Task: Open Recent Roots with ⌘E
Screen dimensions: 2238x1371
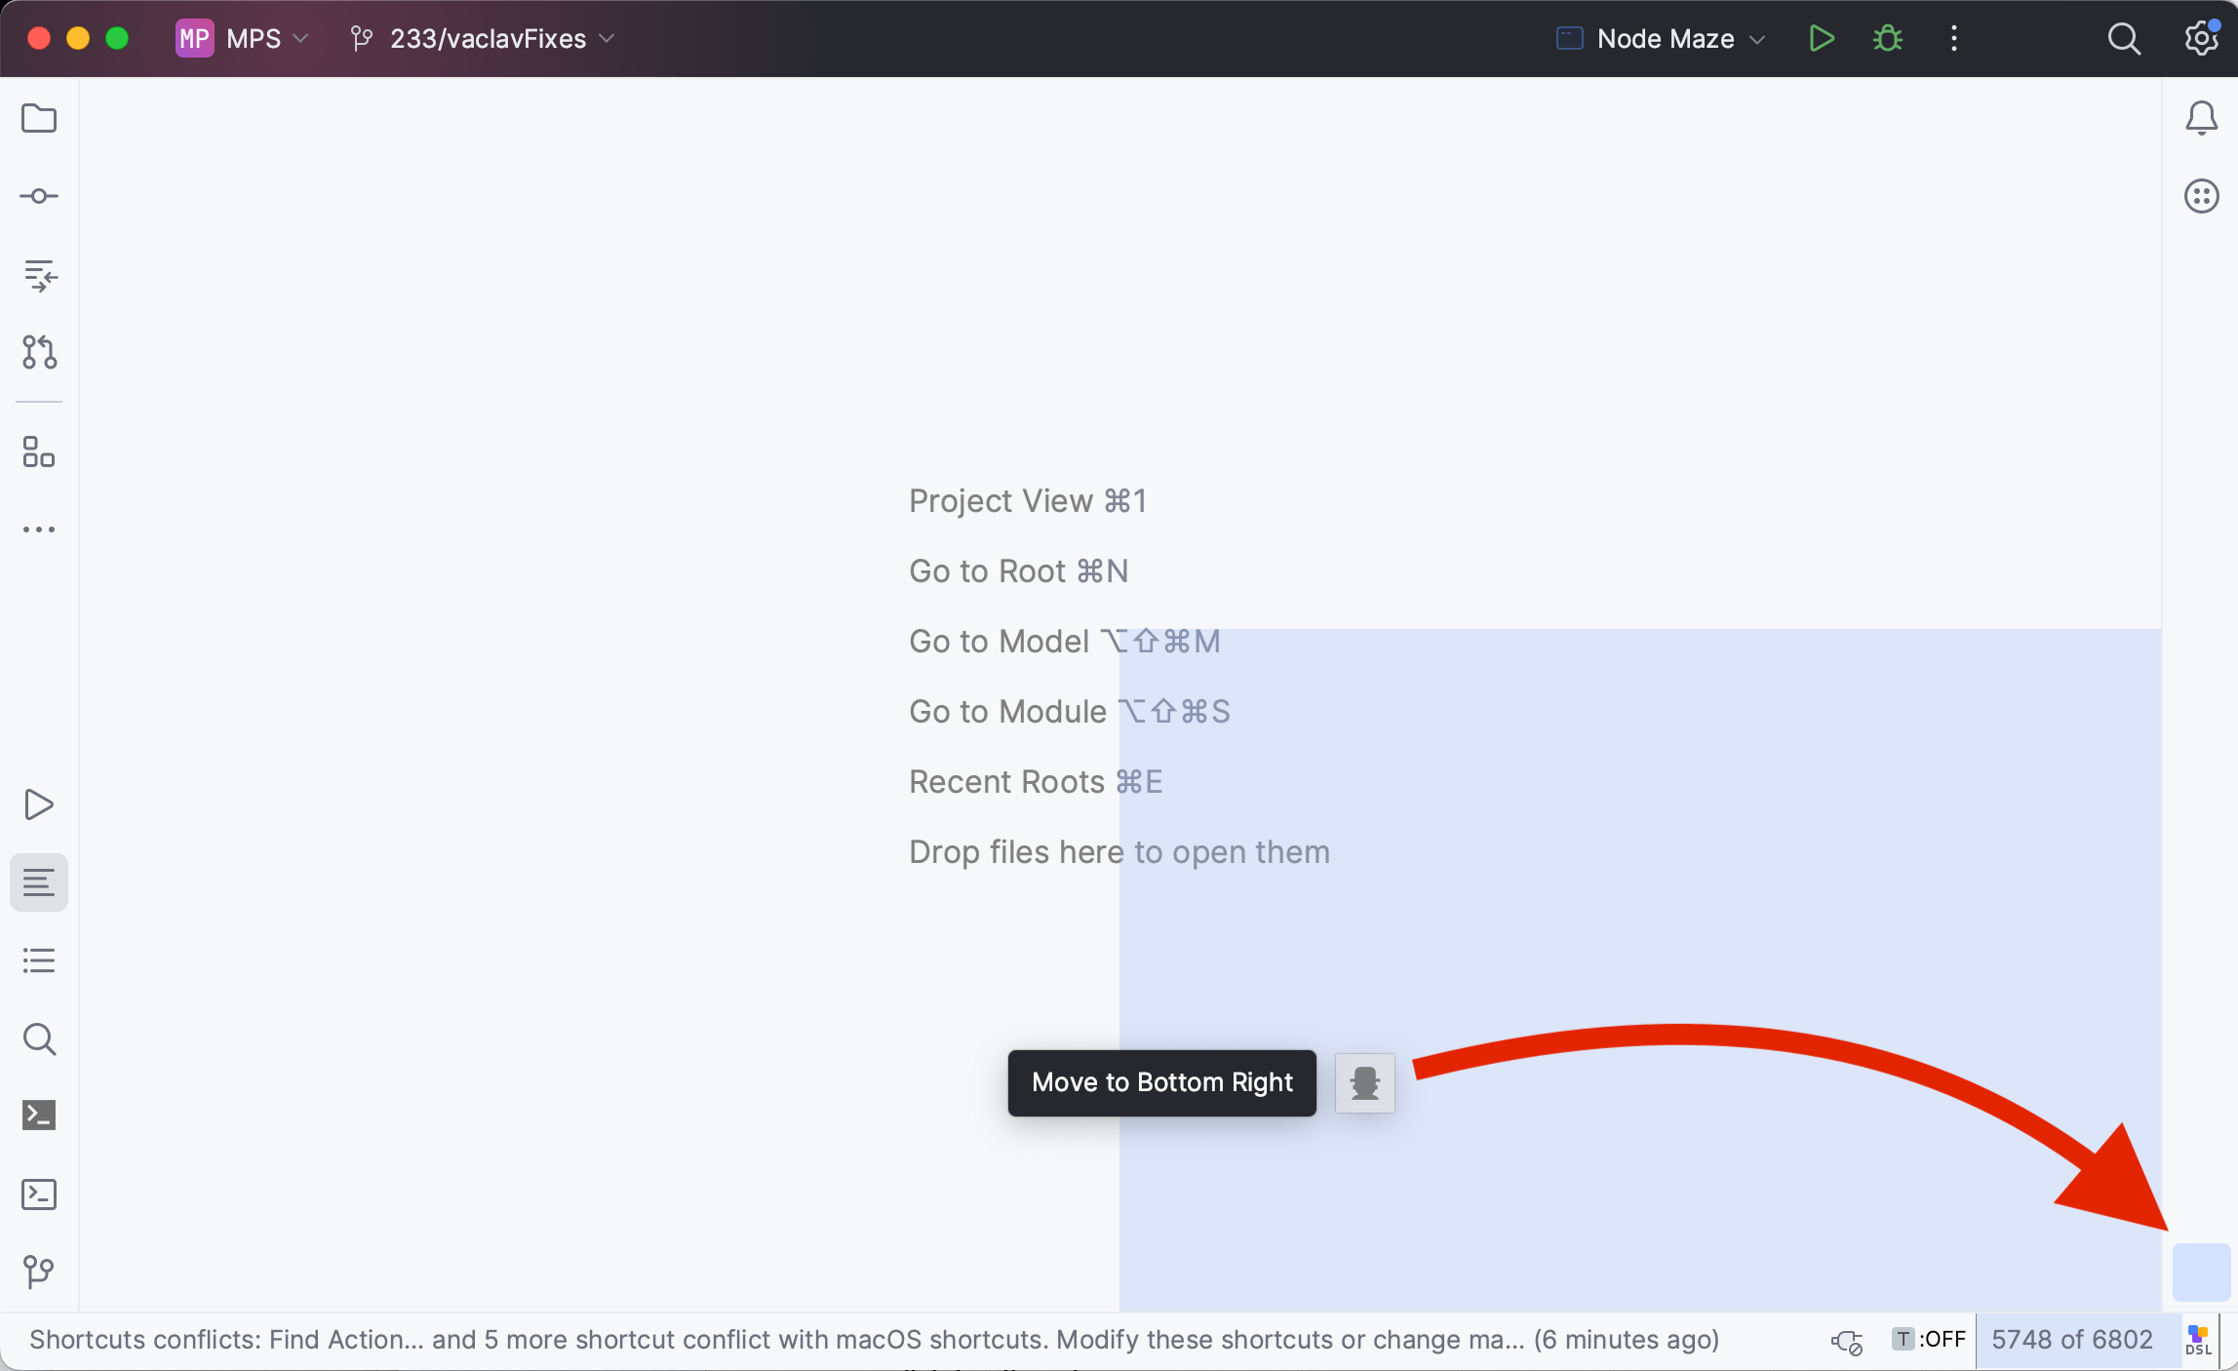Action: (1036, 781)
